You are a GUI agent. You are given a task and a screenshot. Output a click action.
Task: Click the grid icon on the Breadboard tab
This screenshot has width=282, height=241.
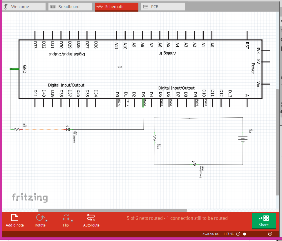53,6
